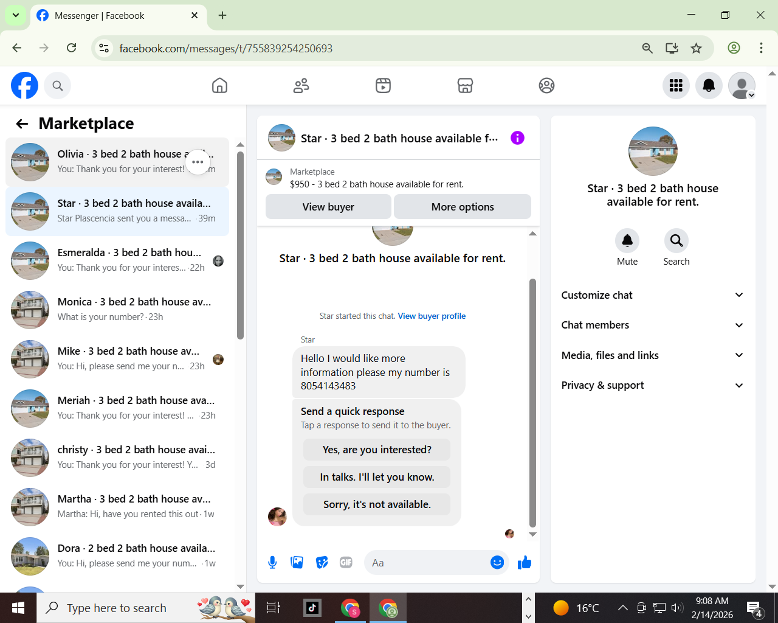The image size is (778, 623).
Task: Expand Chat members section
Action: click(653, 325)
